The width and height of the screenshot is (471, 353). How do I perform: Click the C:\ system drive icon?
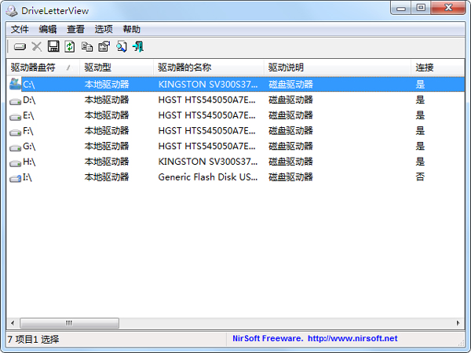pos(15,84)
